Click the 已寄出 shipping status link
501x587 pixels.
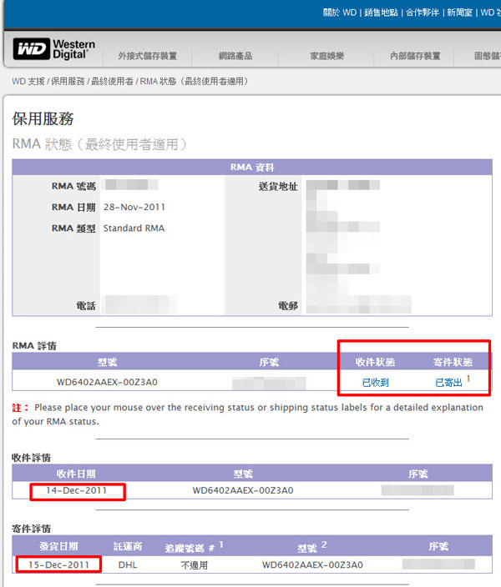pyautogui.click(x=448, y=383)
